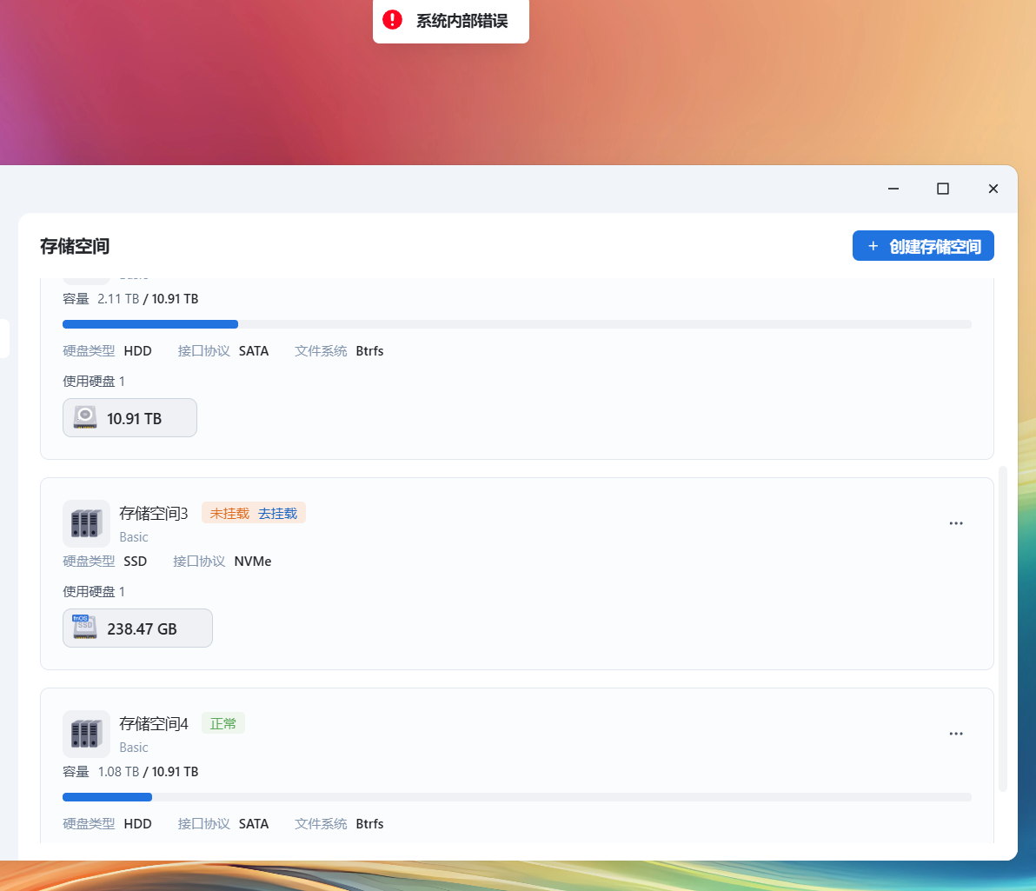Click the 正常 status tag of 存储空间4
Viewport: 1036px width, 891px height.
coord(222,724)
